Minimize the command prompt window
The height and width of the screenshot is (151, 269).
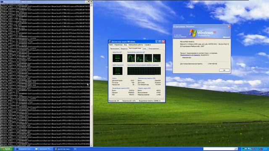(x=86, y=2)
